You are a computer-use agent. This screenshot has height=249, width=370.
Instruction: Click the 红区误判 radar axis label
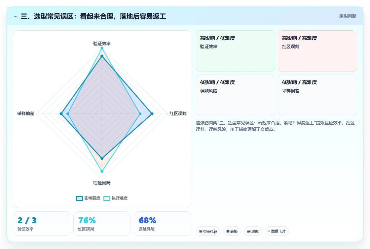pos(178,113)
